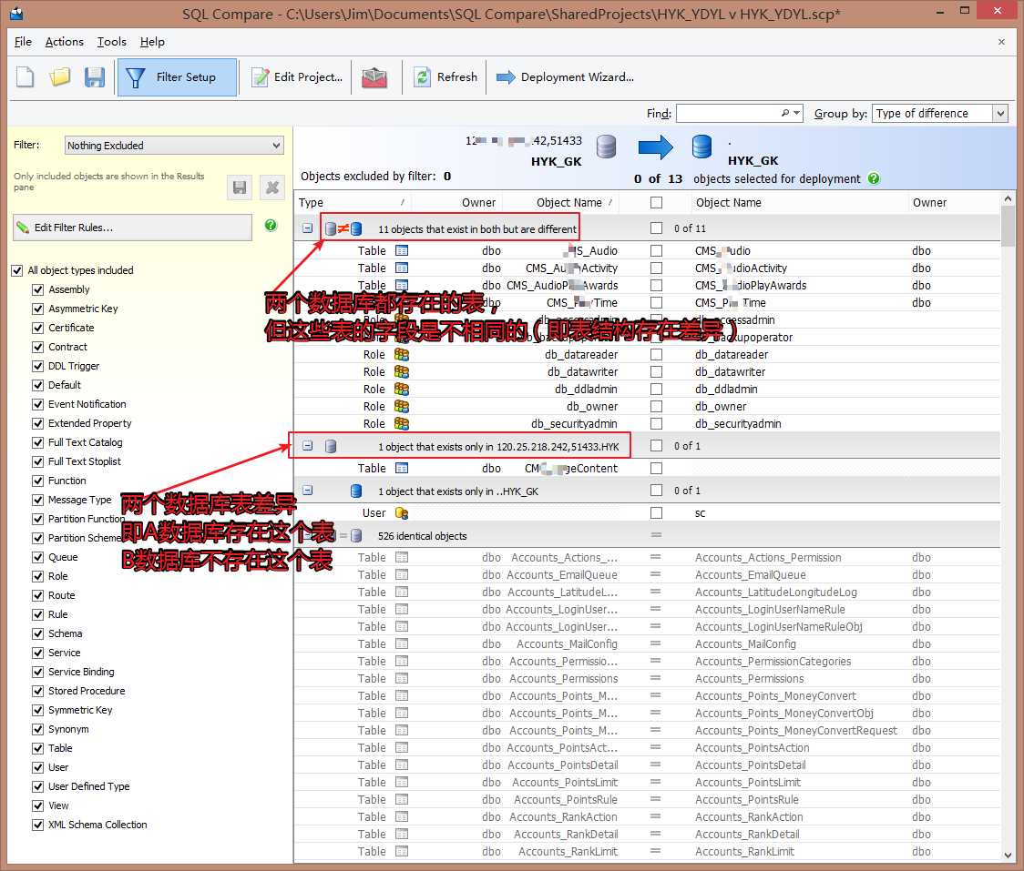
Task: Collapse the 11 different objects group
Action: coord(307,228)
